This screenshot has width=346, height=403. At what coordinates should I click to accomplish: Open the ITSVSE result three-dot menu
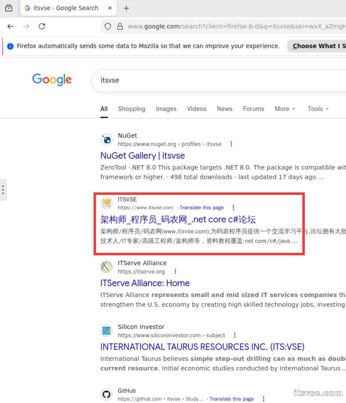[233, 208]
